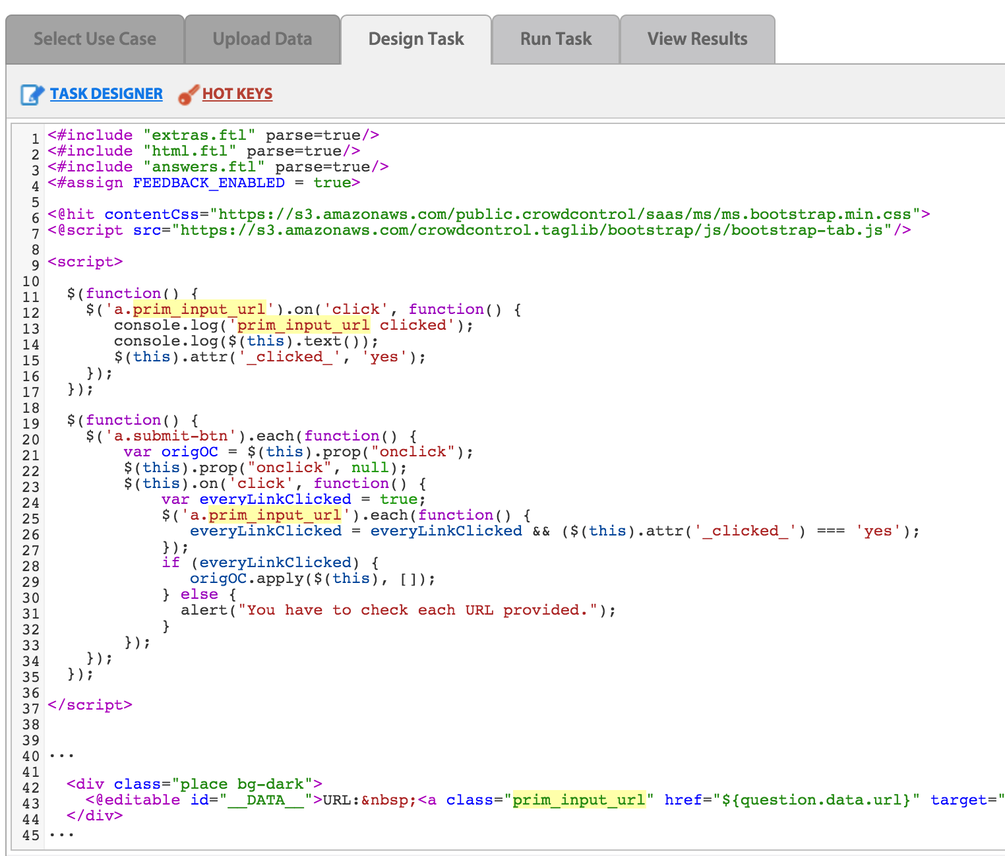Click the alert message string
This screenshot has height=856, width=1005.
coord(417,610)
